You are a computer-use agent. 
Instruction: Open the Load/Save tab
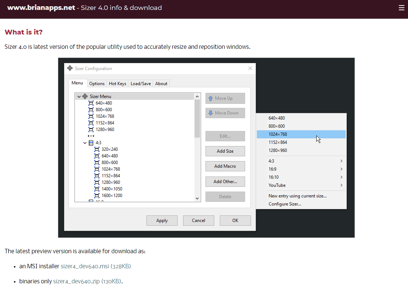pos(141,84)
